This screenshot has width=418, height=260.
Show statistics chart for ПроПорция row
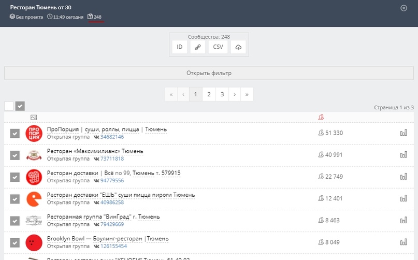403,133
